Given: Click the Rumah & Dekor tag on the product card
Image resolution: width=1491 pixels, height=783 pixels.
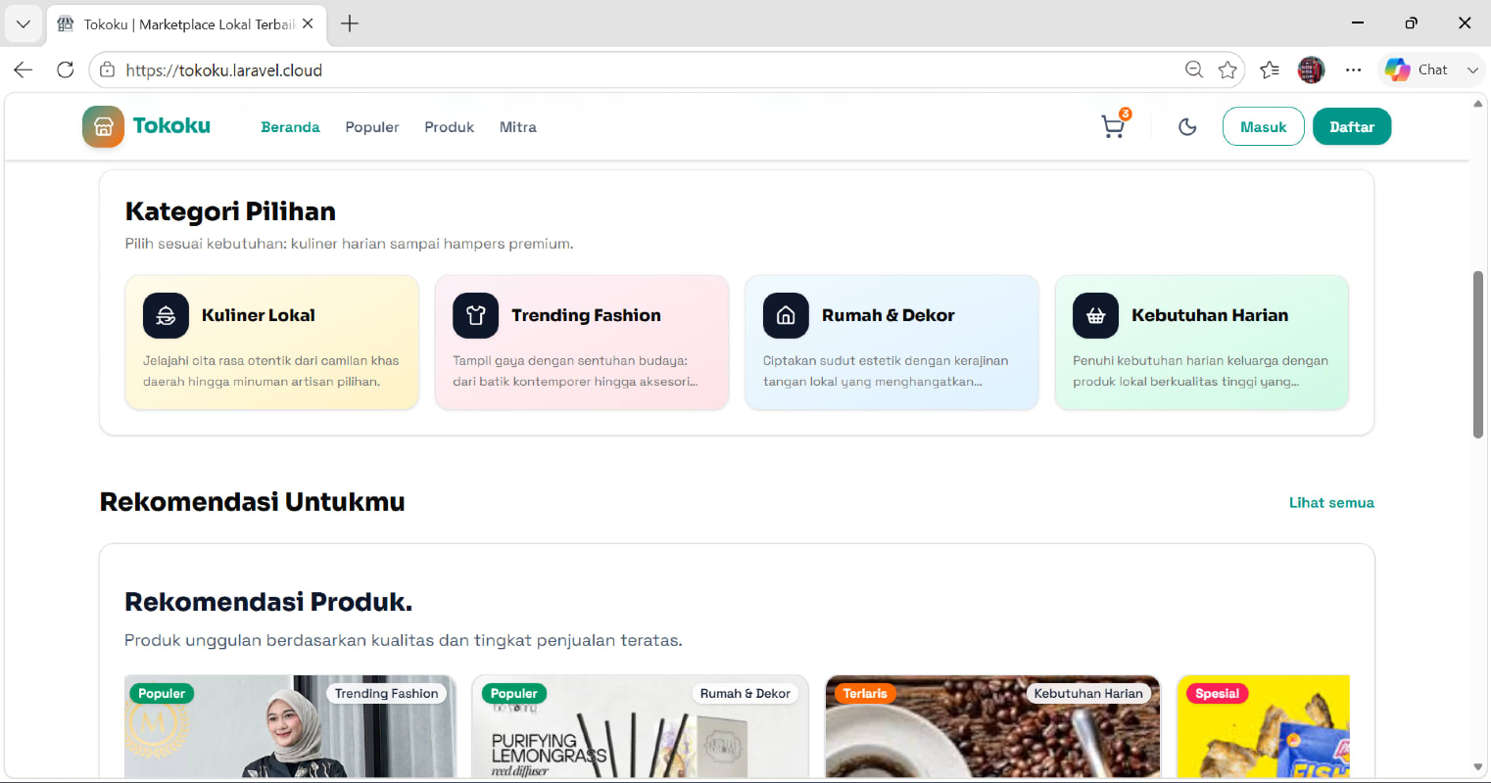Looking at the screenshot, I should tap(745, 693).
